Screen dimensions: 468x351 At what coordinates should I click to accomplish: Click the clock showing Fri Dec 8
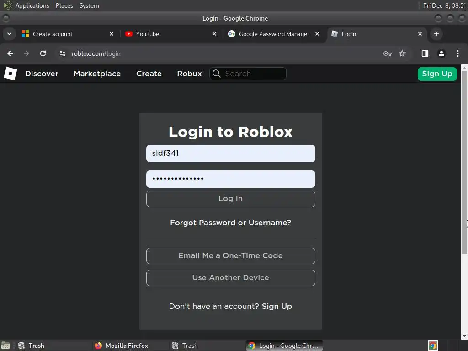tap(444, 5)
